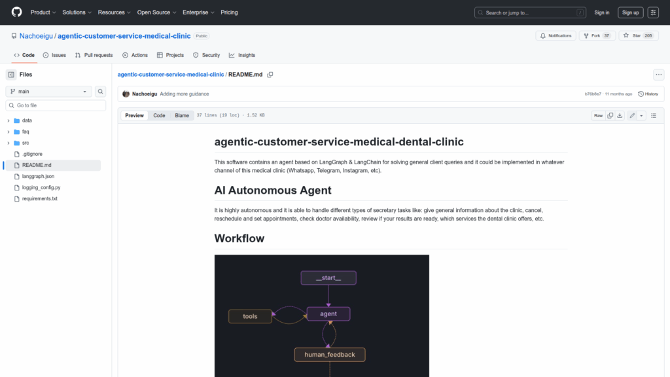Viewport: 670px width, 377px height.
Task: Open the Raw file view
Action: click(x=598, y=115)
